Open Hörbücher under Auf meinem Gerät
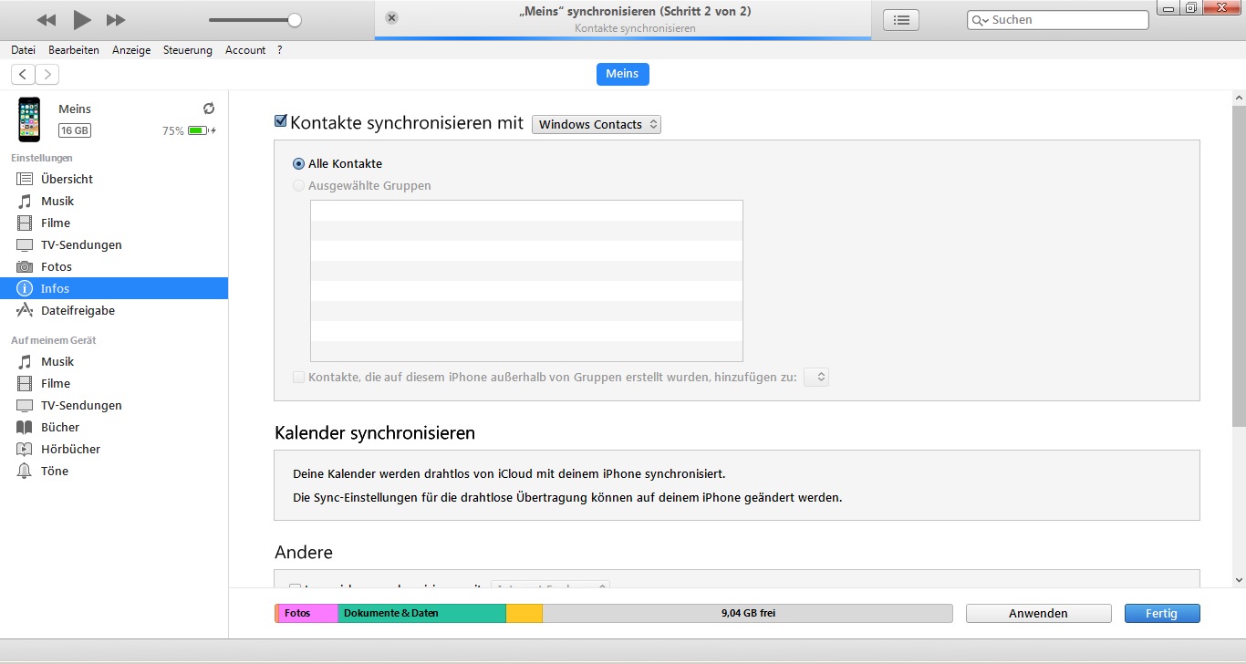This screenshot has width=1246, height=664. [x=70, y=449]
